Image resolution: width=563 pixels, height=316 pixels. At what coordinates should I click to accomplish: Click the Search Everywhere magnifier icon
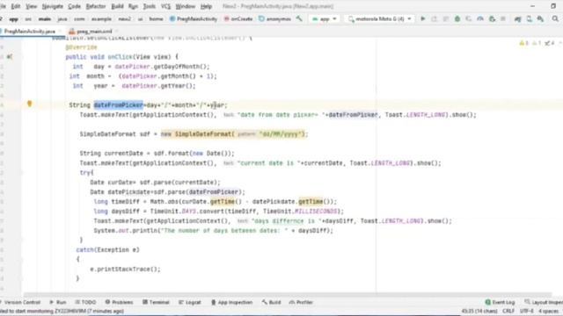click(x=555, y=18)
